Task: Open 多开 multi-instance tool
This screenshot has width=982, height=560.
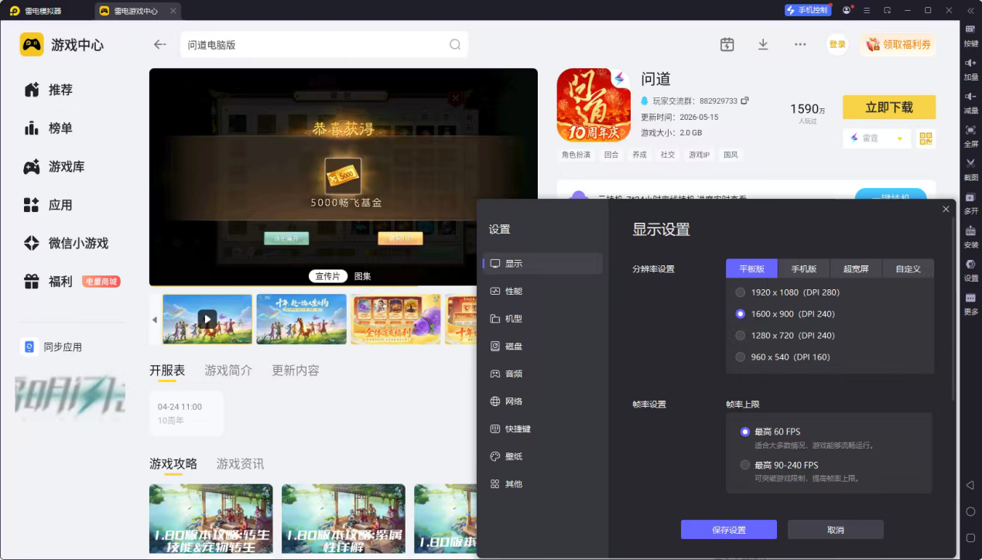Action: coord(970,203)
